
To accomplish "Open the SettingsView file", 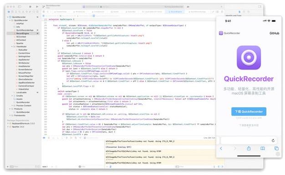I will [x=24, y=56].
